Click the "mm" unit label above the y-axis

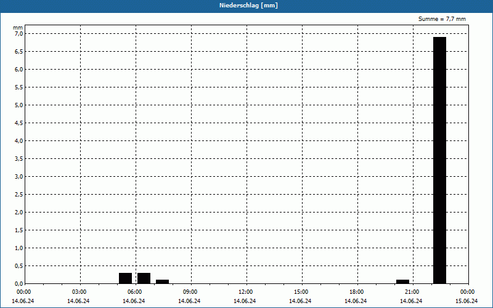click(18, 28)
